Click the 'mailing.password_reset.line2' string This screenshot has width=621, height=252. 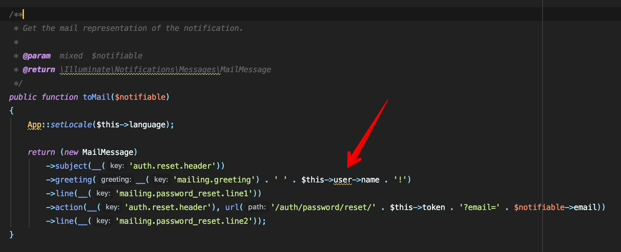[184, 221]
